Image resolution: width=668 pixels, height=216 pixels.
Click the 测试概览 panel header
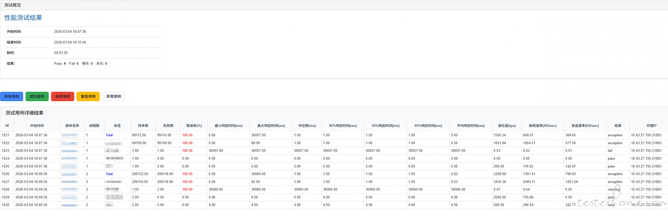click(x=13, y=5)
